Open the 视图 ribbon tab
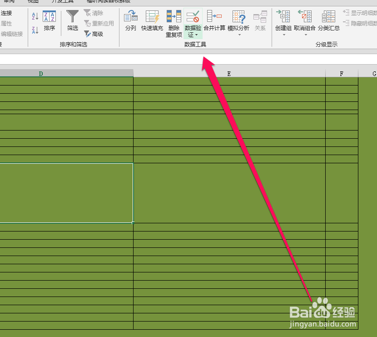 (x=33, y=1)
